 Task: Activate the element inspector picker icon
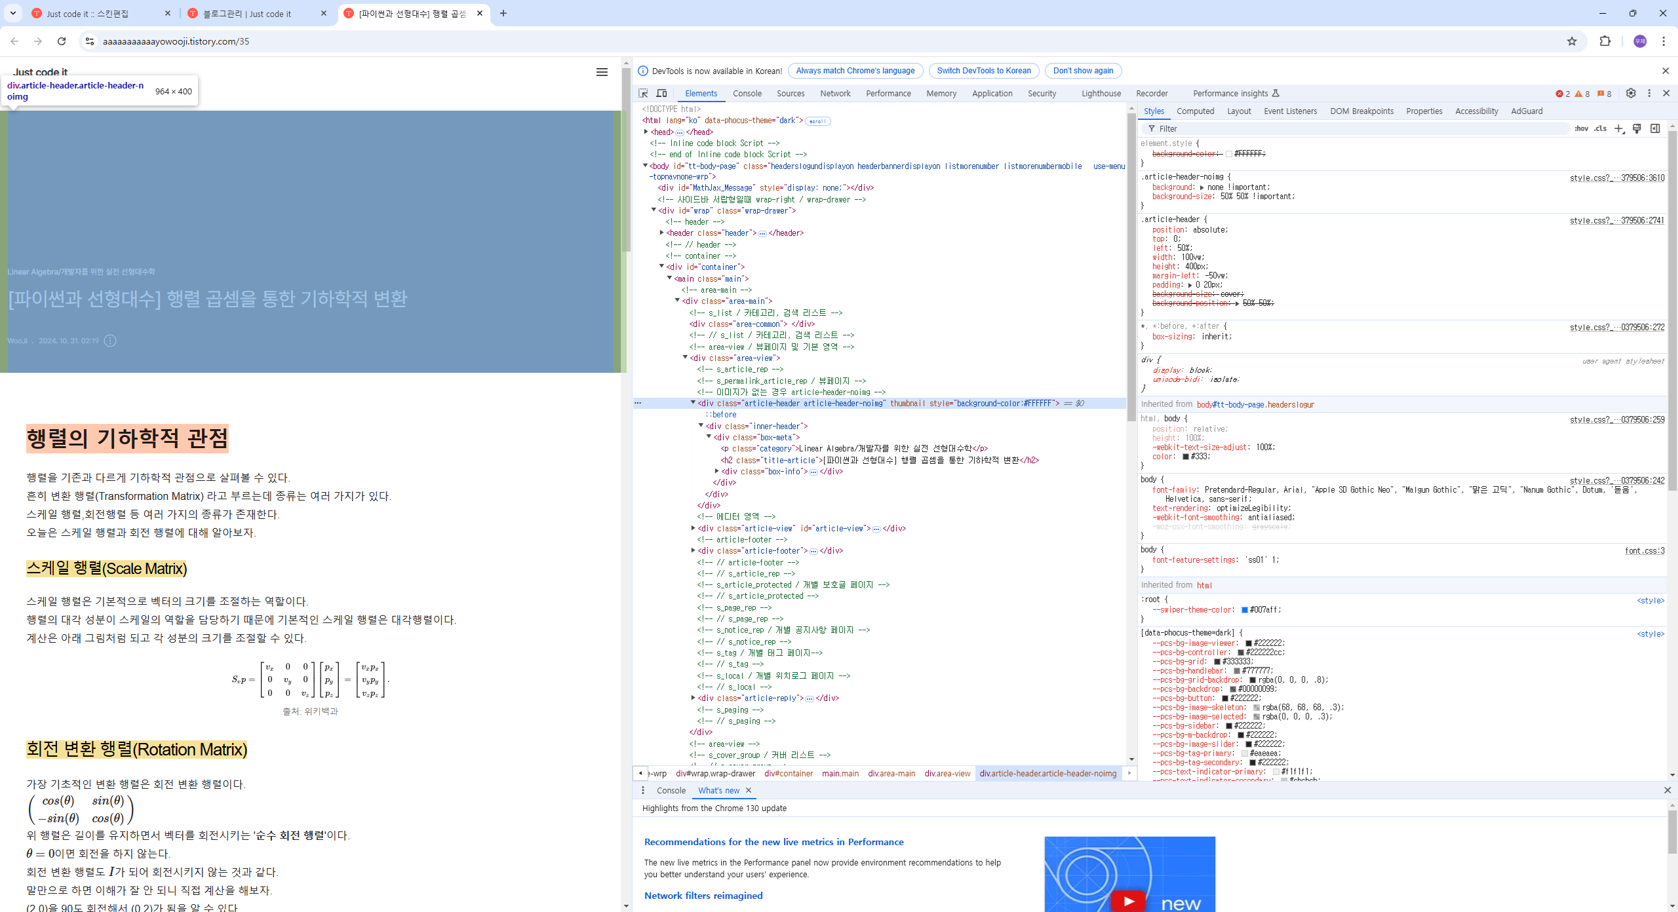point(643,93)
